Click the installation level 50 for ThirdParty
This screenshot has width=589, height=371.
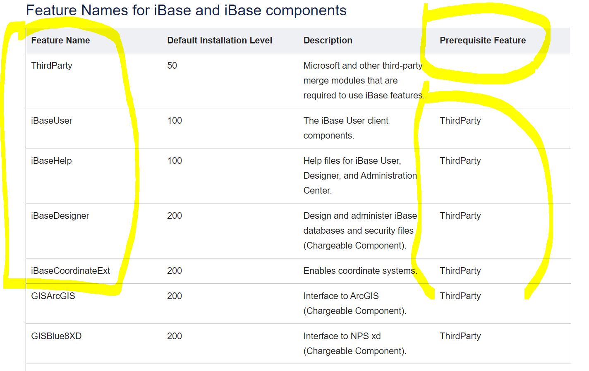[x=172, y=65]
